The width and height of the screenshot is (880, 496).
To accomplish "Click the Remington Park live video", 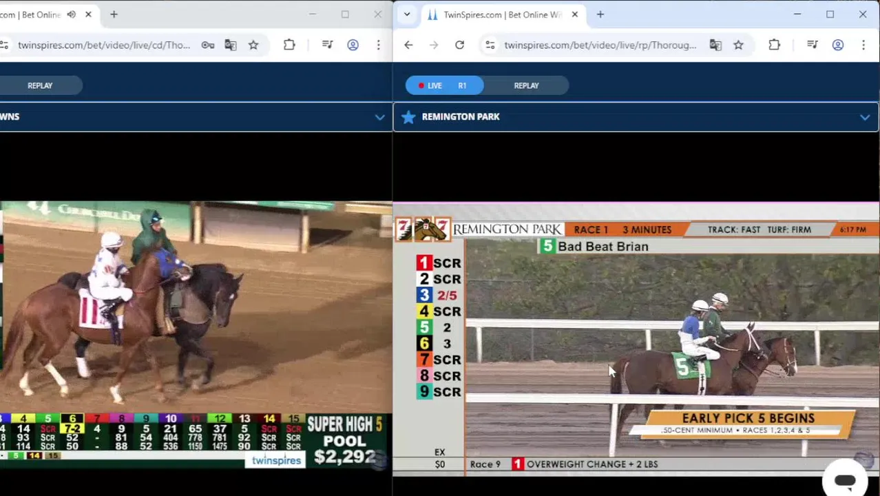I will [x=636, y=338].
